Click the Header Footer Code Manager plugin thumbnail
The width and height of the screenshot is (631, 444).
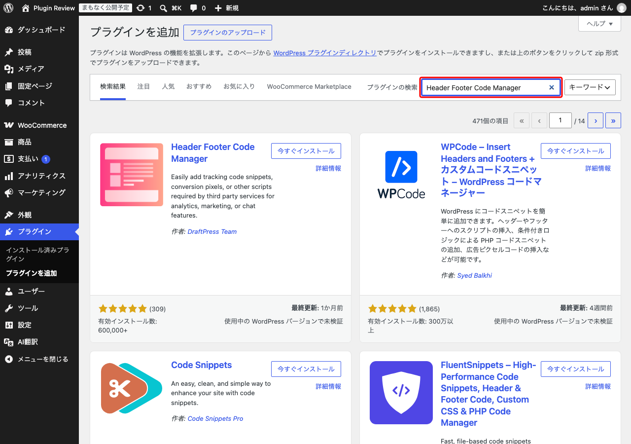coord(132,175)
